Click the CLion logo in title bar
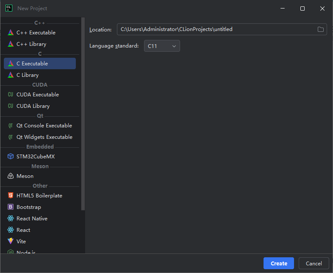The width and height of the screenshot is (333, 273). [9, 8]
